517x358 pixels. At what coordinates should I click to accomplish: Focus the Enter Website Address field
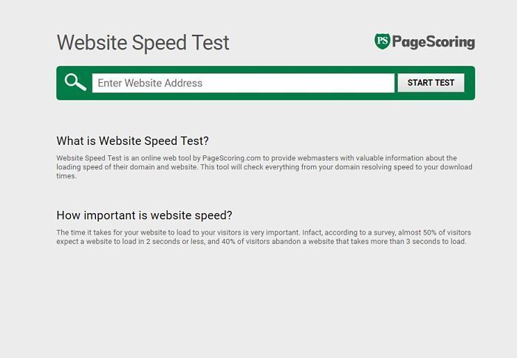[243, 83]
